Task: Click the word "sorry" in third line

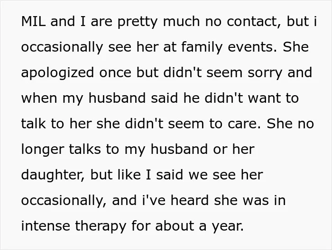Action: [265, 74]
